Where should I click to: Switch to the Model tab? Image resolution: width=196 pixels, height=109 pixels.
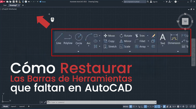5,106
